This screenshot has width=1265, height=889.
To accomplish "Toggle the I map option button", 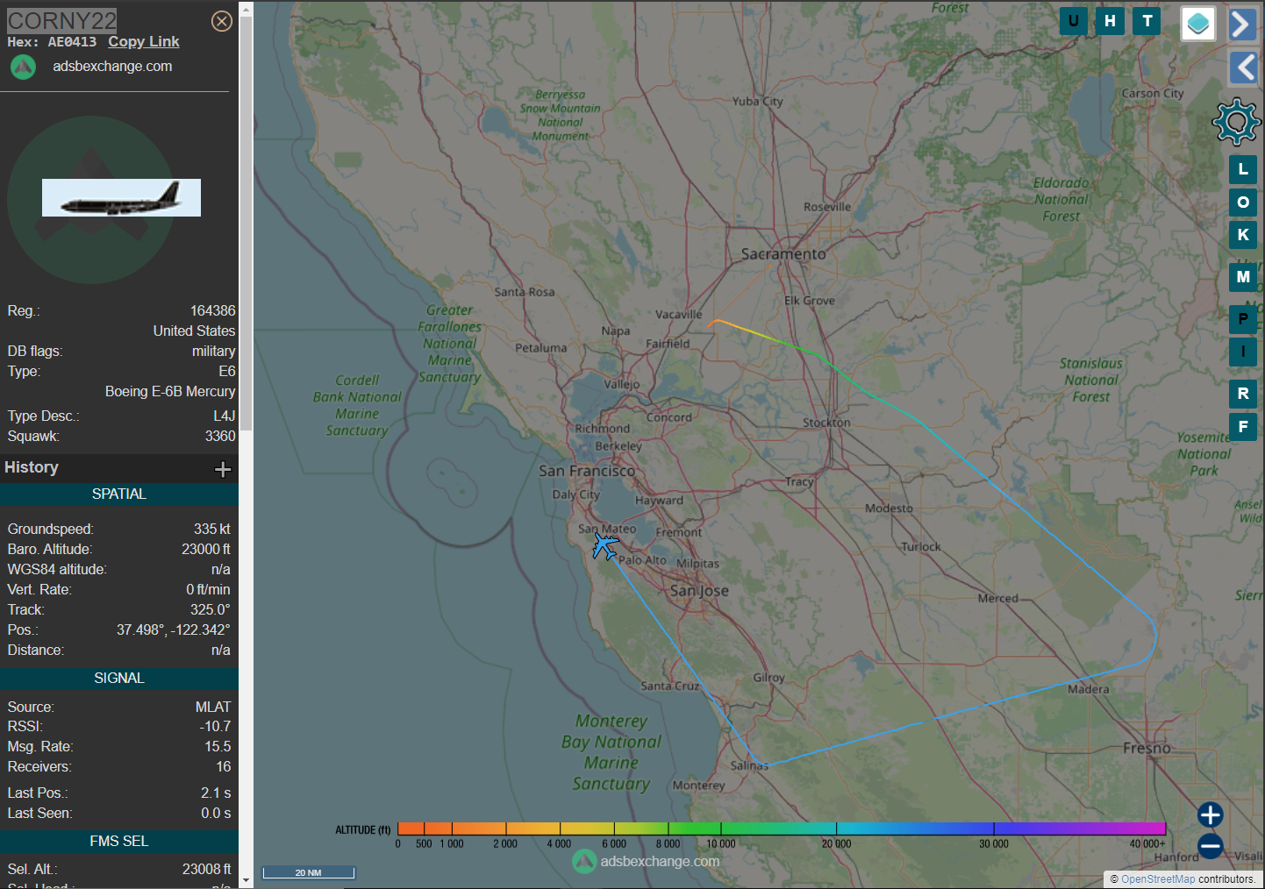I will tap(1243, 352).
